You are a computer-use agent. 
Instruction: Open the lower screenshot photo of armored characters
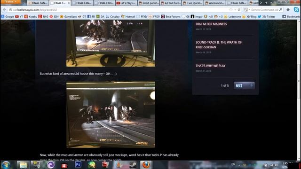coord(111,115)
